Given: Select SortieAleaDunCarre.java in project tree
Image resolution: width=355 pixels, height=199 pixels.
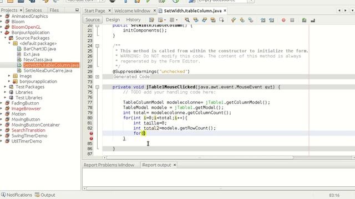Looking at the screenshot, I should click(x=48, y=70).
